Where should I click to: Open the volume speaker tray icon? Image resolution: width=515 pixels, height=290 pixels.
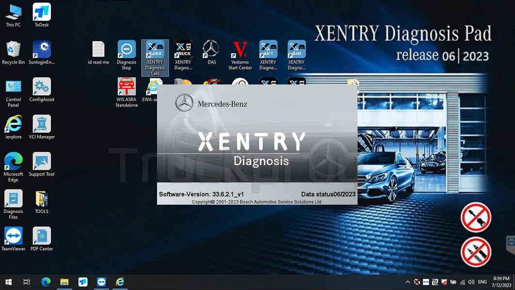tap(471, 282)
